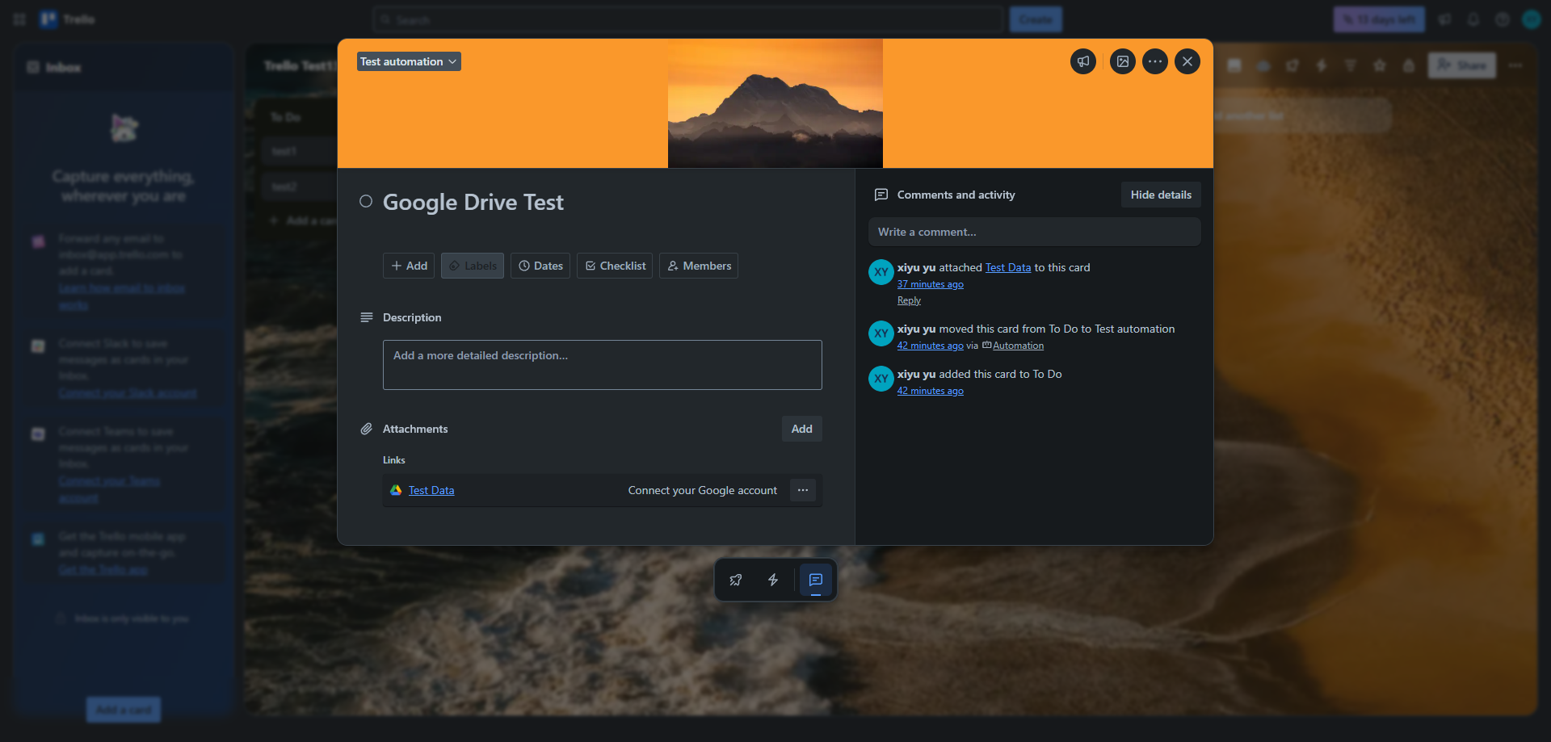Screen dimensions: 1551x742
Task: Open the Dates picker
Action: click(540, 266)
